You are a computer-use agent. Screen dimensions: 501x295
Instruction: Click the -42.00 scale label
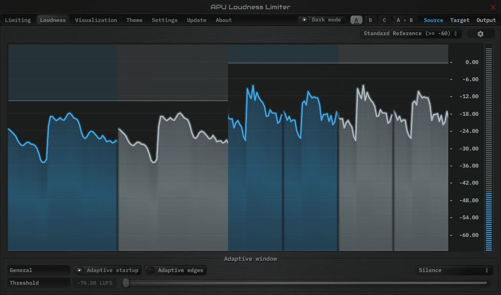pos(469,183)
